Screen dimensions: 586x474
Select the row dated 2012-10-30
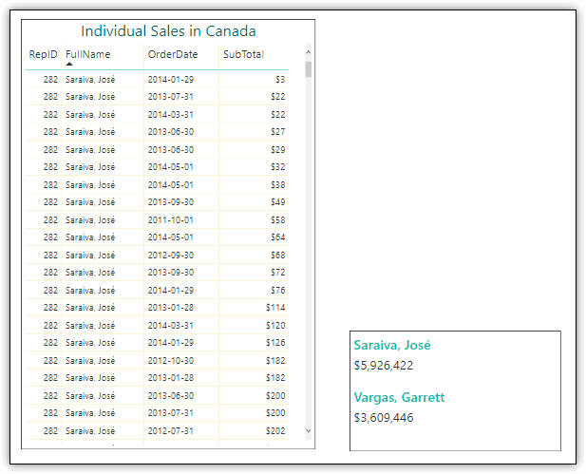[157, 360]
